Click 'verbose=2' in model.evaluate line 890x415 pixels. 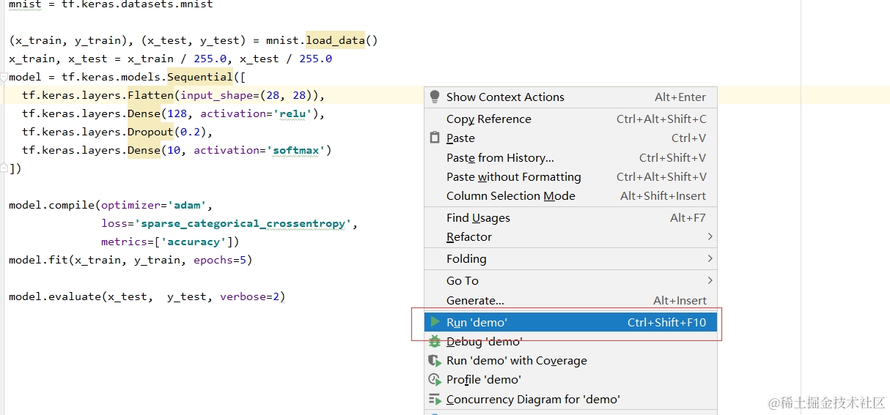point(249,296)
